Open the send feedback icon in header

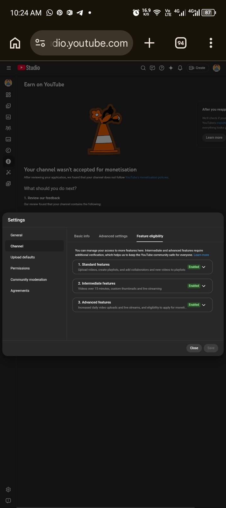tap(153, 68)
